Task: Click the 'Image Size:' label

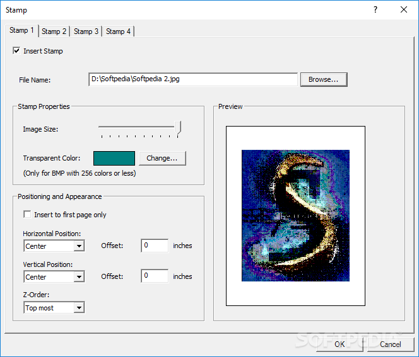Action: point(40,129)
